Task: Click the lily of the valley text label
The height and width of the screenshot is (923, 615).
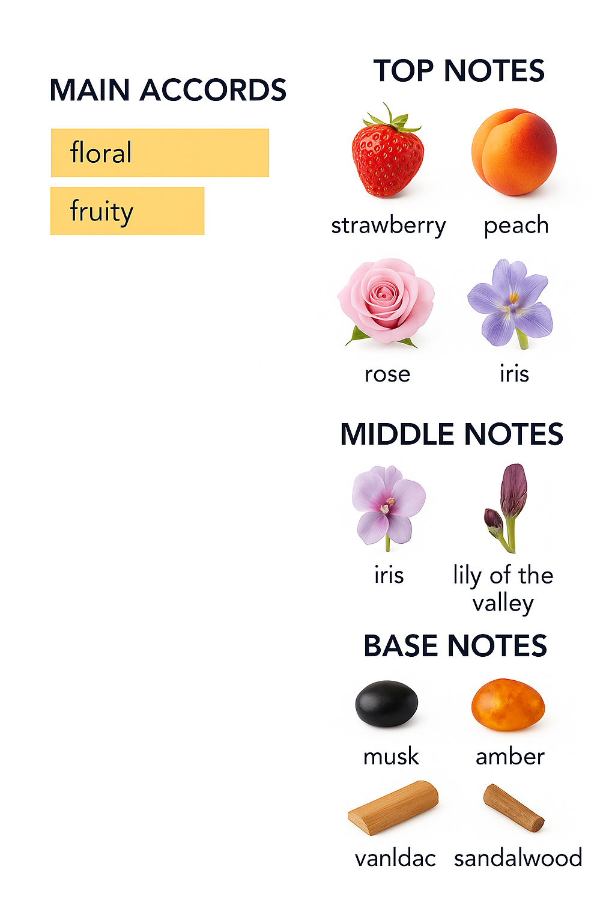Action: click(503, 589)
